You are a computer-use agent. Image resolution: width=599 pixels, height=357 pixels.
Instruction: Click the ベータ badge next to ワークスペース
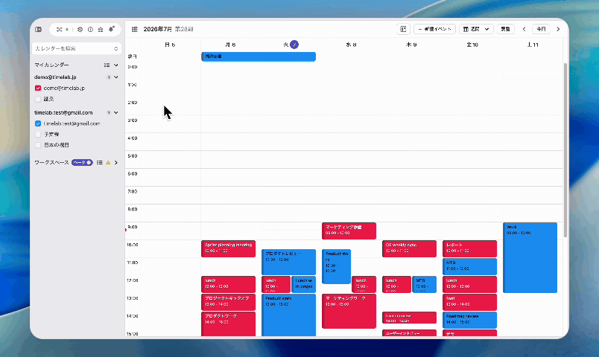point(82,162)
